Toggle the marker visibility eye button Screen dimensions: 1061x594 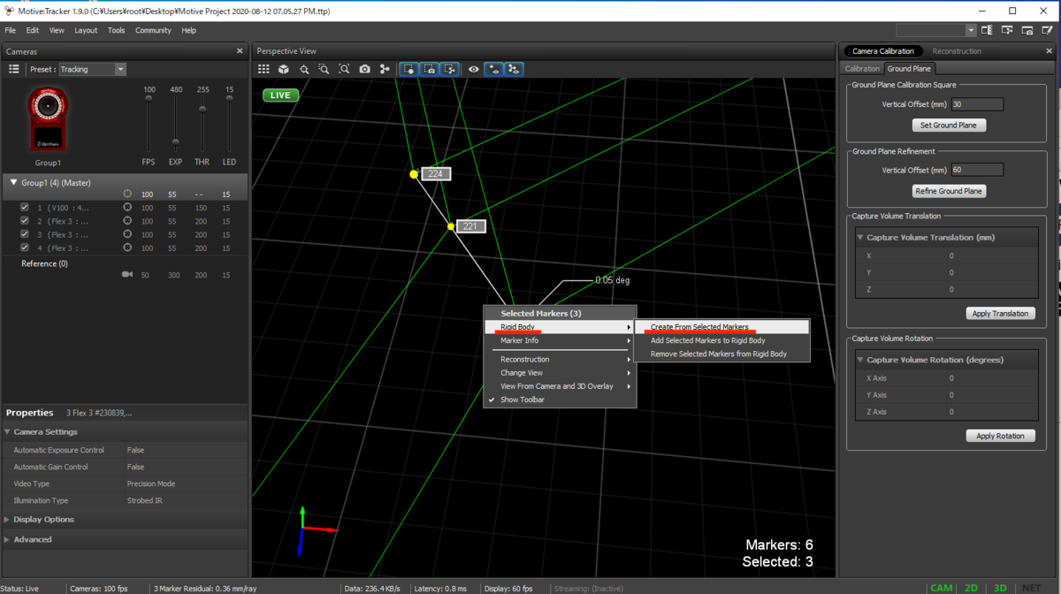[x=494, y=69]
